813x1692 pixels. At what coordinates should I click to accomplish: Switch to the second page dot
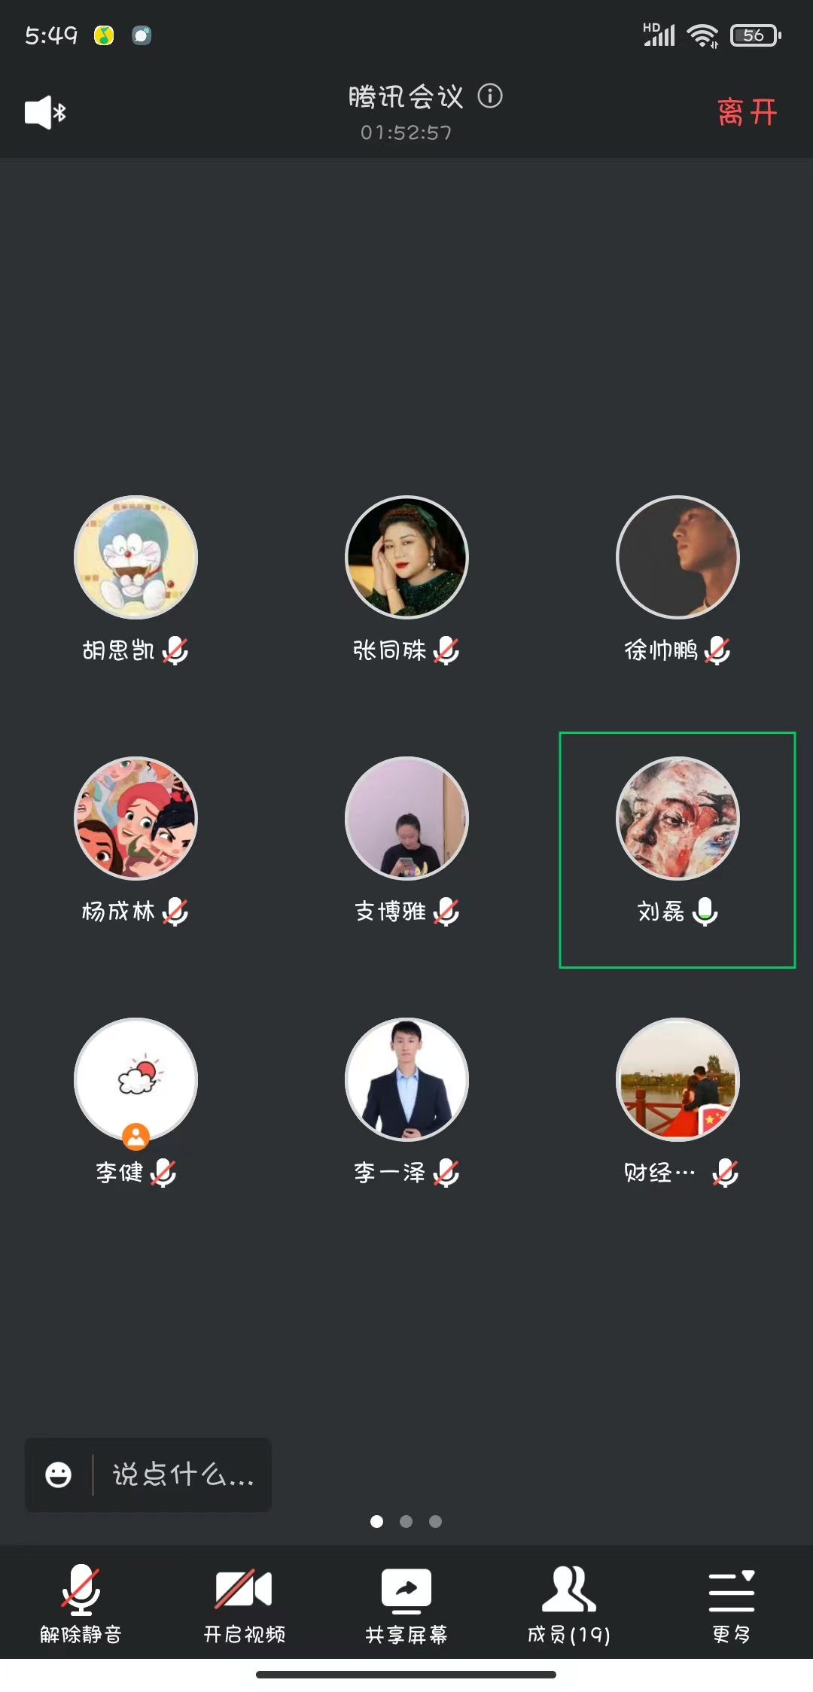coord(406,1521)
